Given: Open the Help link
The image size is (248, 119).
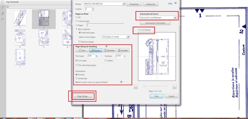Looking at the screenshot, I should [x=170, y=3].
